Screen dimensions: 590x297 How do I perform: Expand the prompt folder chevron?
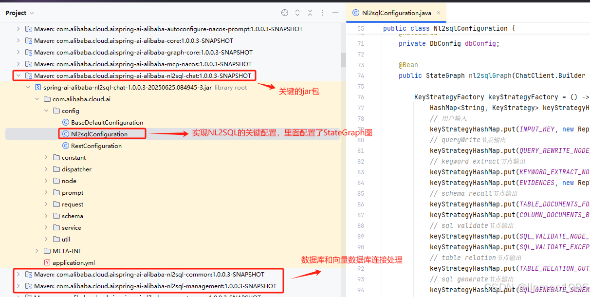click(x=46, y=192)
